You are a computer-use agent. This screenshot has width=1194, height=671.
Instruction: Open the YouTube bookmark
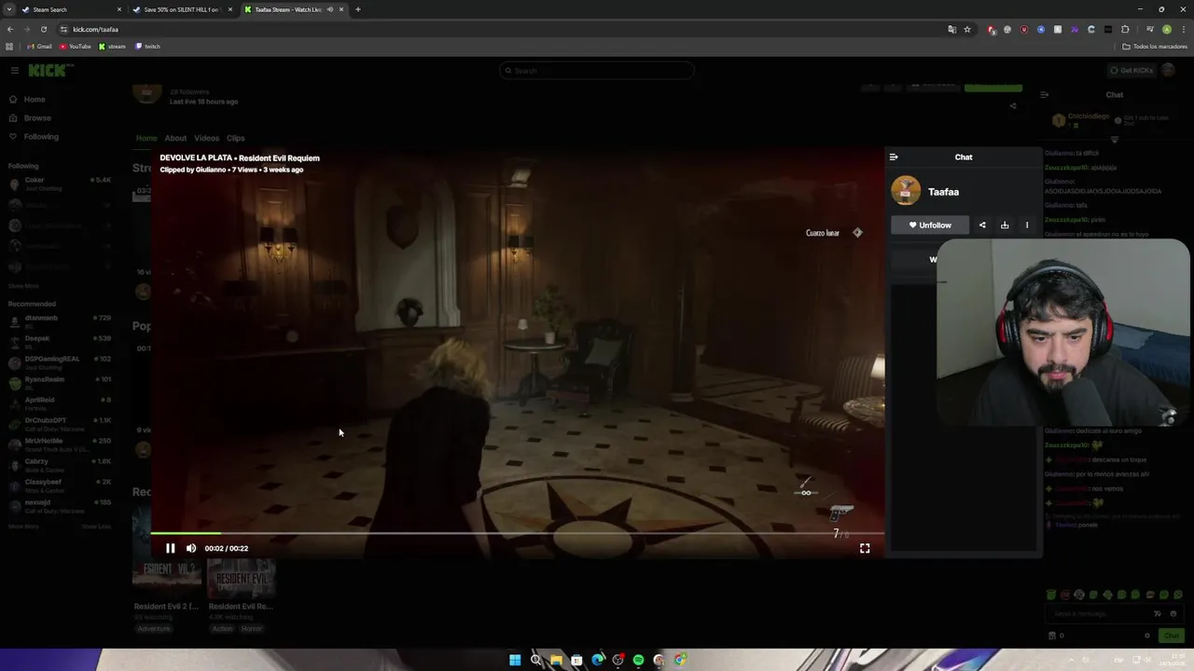[76, 47]
